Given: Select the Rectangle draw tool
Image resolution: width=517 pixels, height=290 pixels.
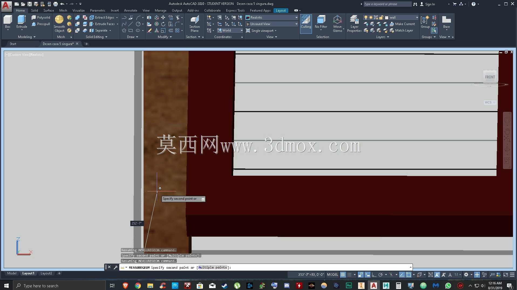Looking at the screenshot, I should (x=131, y=30).
